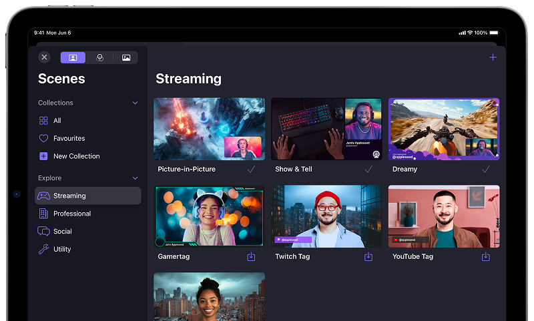Close the Scenes panel
Image resolution: width=534 pixels, height=321 pixels.
click(44, 57)
